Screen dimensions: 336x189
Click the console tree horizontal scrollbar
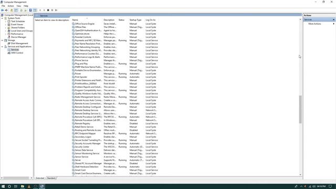(x=16, y=178)
